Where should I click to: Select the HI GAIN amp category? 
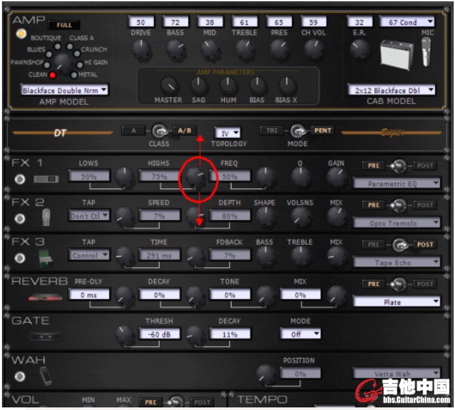pos(80,65)
